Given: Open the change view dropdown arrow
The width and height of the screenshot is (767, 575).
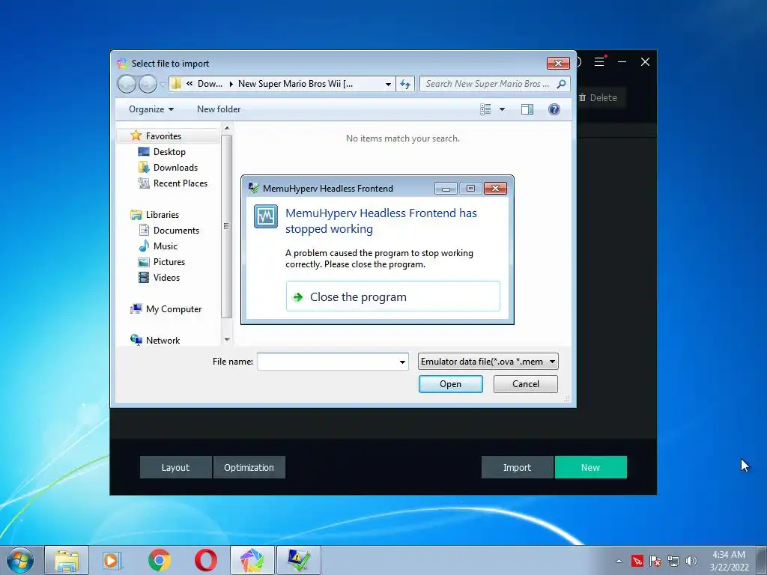Looking at the screenshot, I should pos(502,109).
